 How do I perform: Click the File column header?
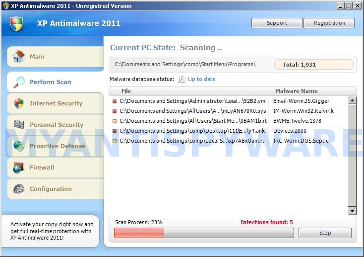pos(126,91)
